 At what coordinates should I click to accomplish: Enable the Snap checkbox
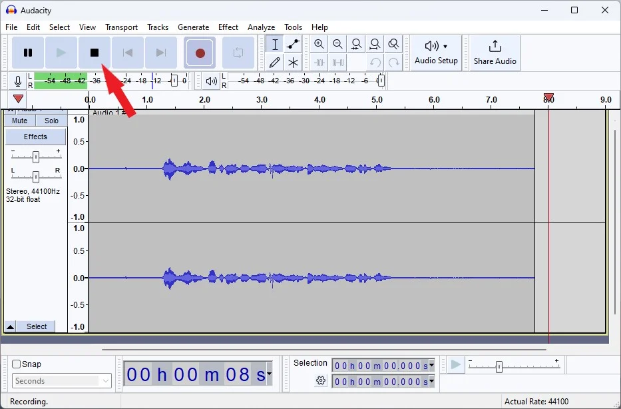(17, 364)
